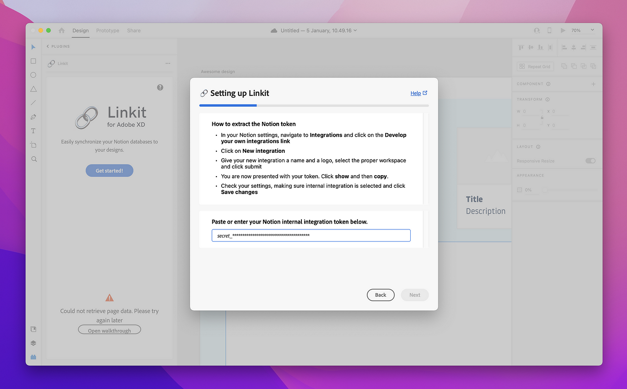Click the Title text on the canvas
This screenshot has width=627, height=389.
(x=474, y=199)
